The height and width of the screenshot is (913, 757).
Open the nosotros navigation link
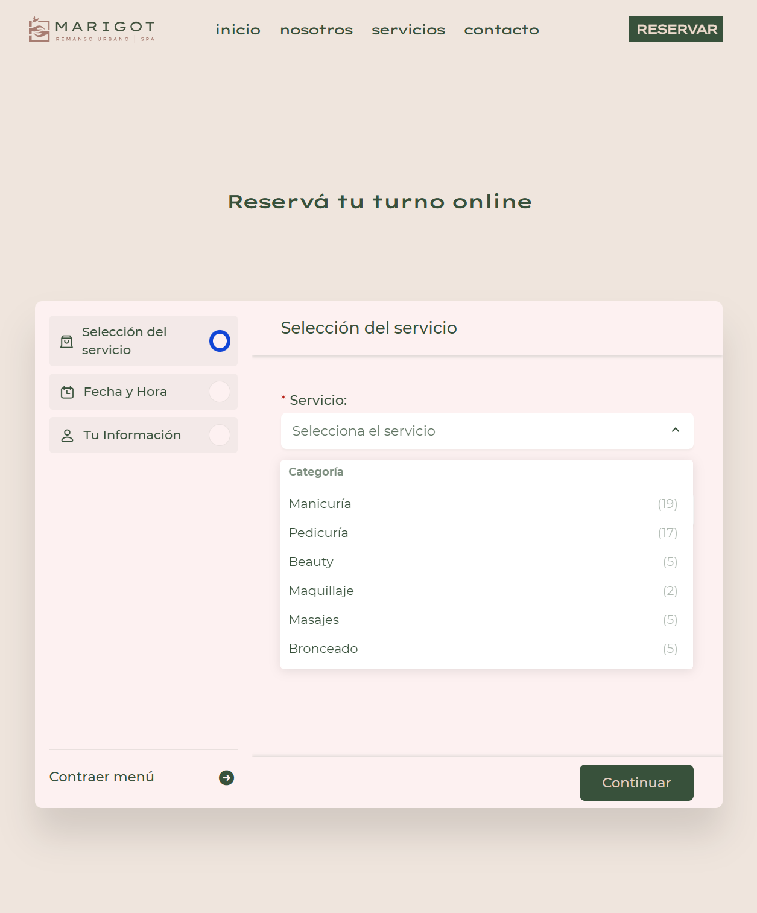pyautogui.click(x=317, y=30)
